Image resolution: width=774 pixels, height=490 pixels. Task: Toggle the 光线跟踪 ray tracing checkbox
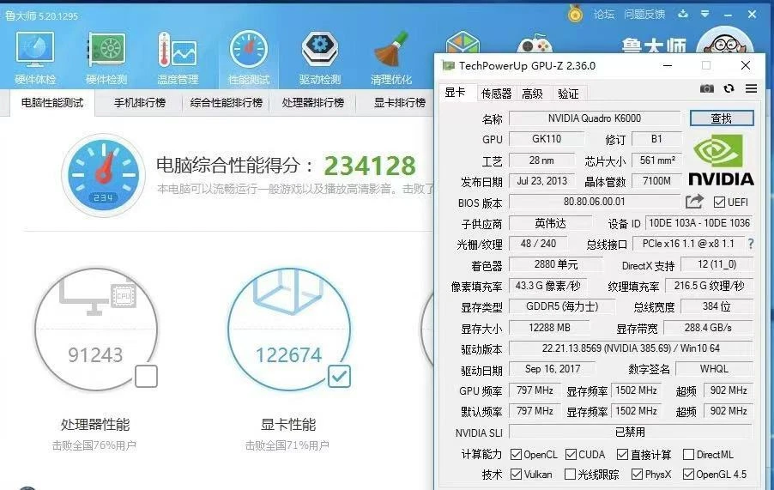tap(570, 475)
